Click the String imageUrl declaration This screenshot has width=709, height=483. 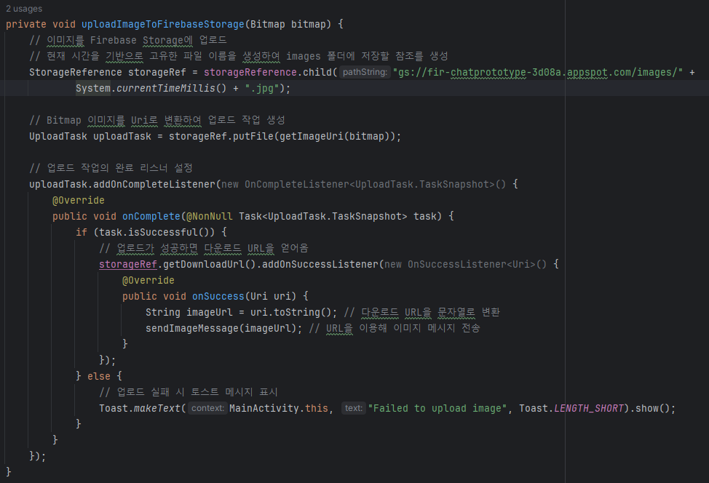(189, 312)
